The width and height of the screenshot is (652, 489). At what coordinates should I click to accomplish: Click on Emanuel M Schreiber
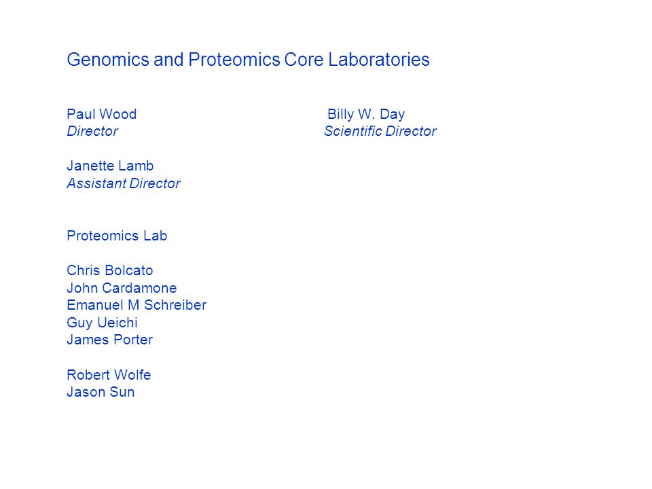137,305
